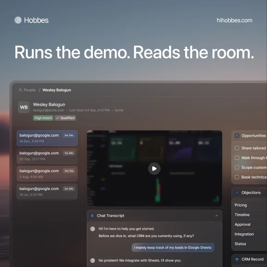
Task: Select the Integration objection row
Action: tap(249, 234)
